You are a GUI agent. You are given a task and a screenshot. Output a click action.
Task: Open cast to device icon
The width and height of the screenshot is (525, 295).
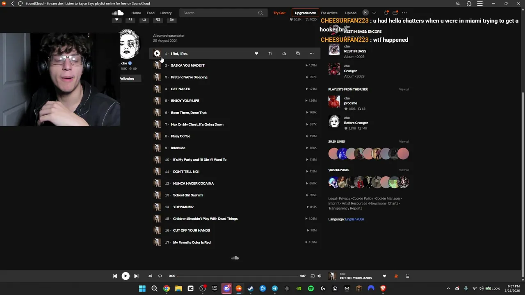[312, 276]
